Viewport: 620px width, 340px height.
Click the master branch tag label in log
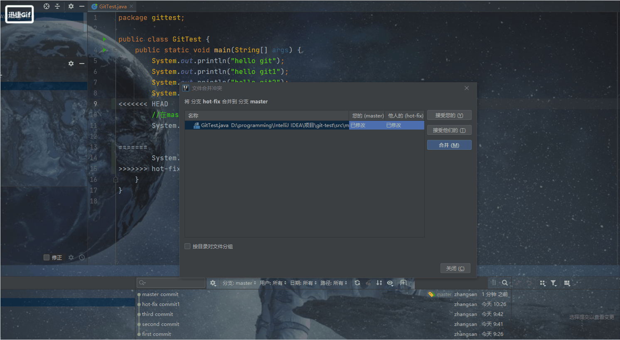(x=440, y=294)
